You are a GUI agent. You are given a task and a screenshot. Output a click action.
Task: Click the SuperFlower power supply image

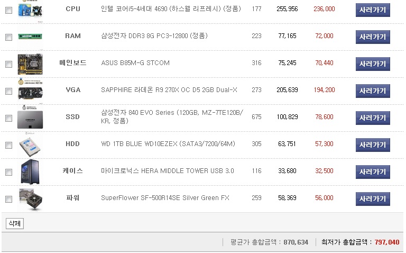pos(30,198)
